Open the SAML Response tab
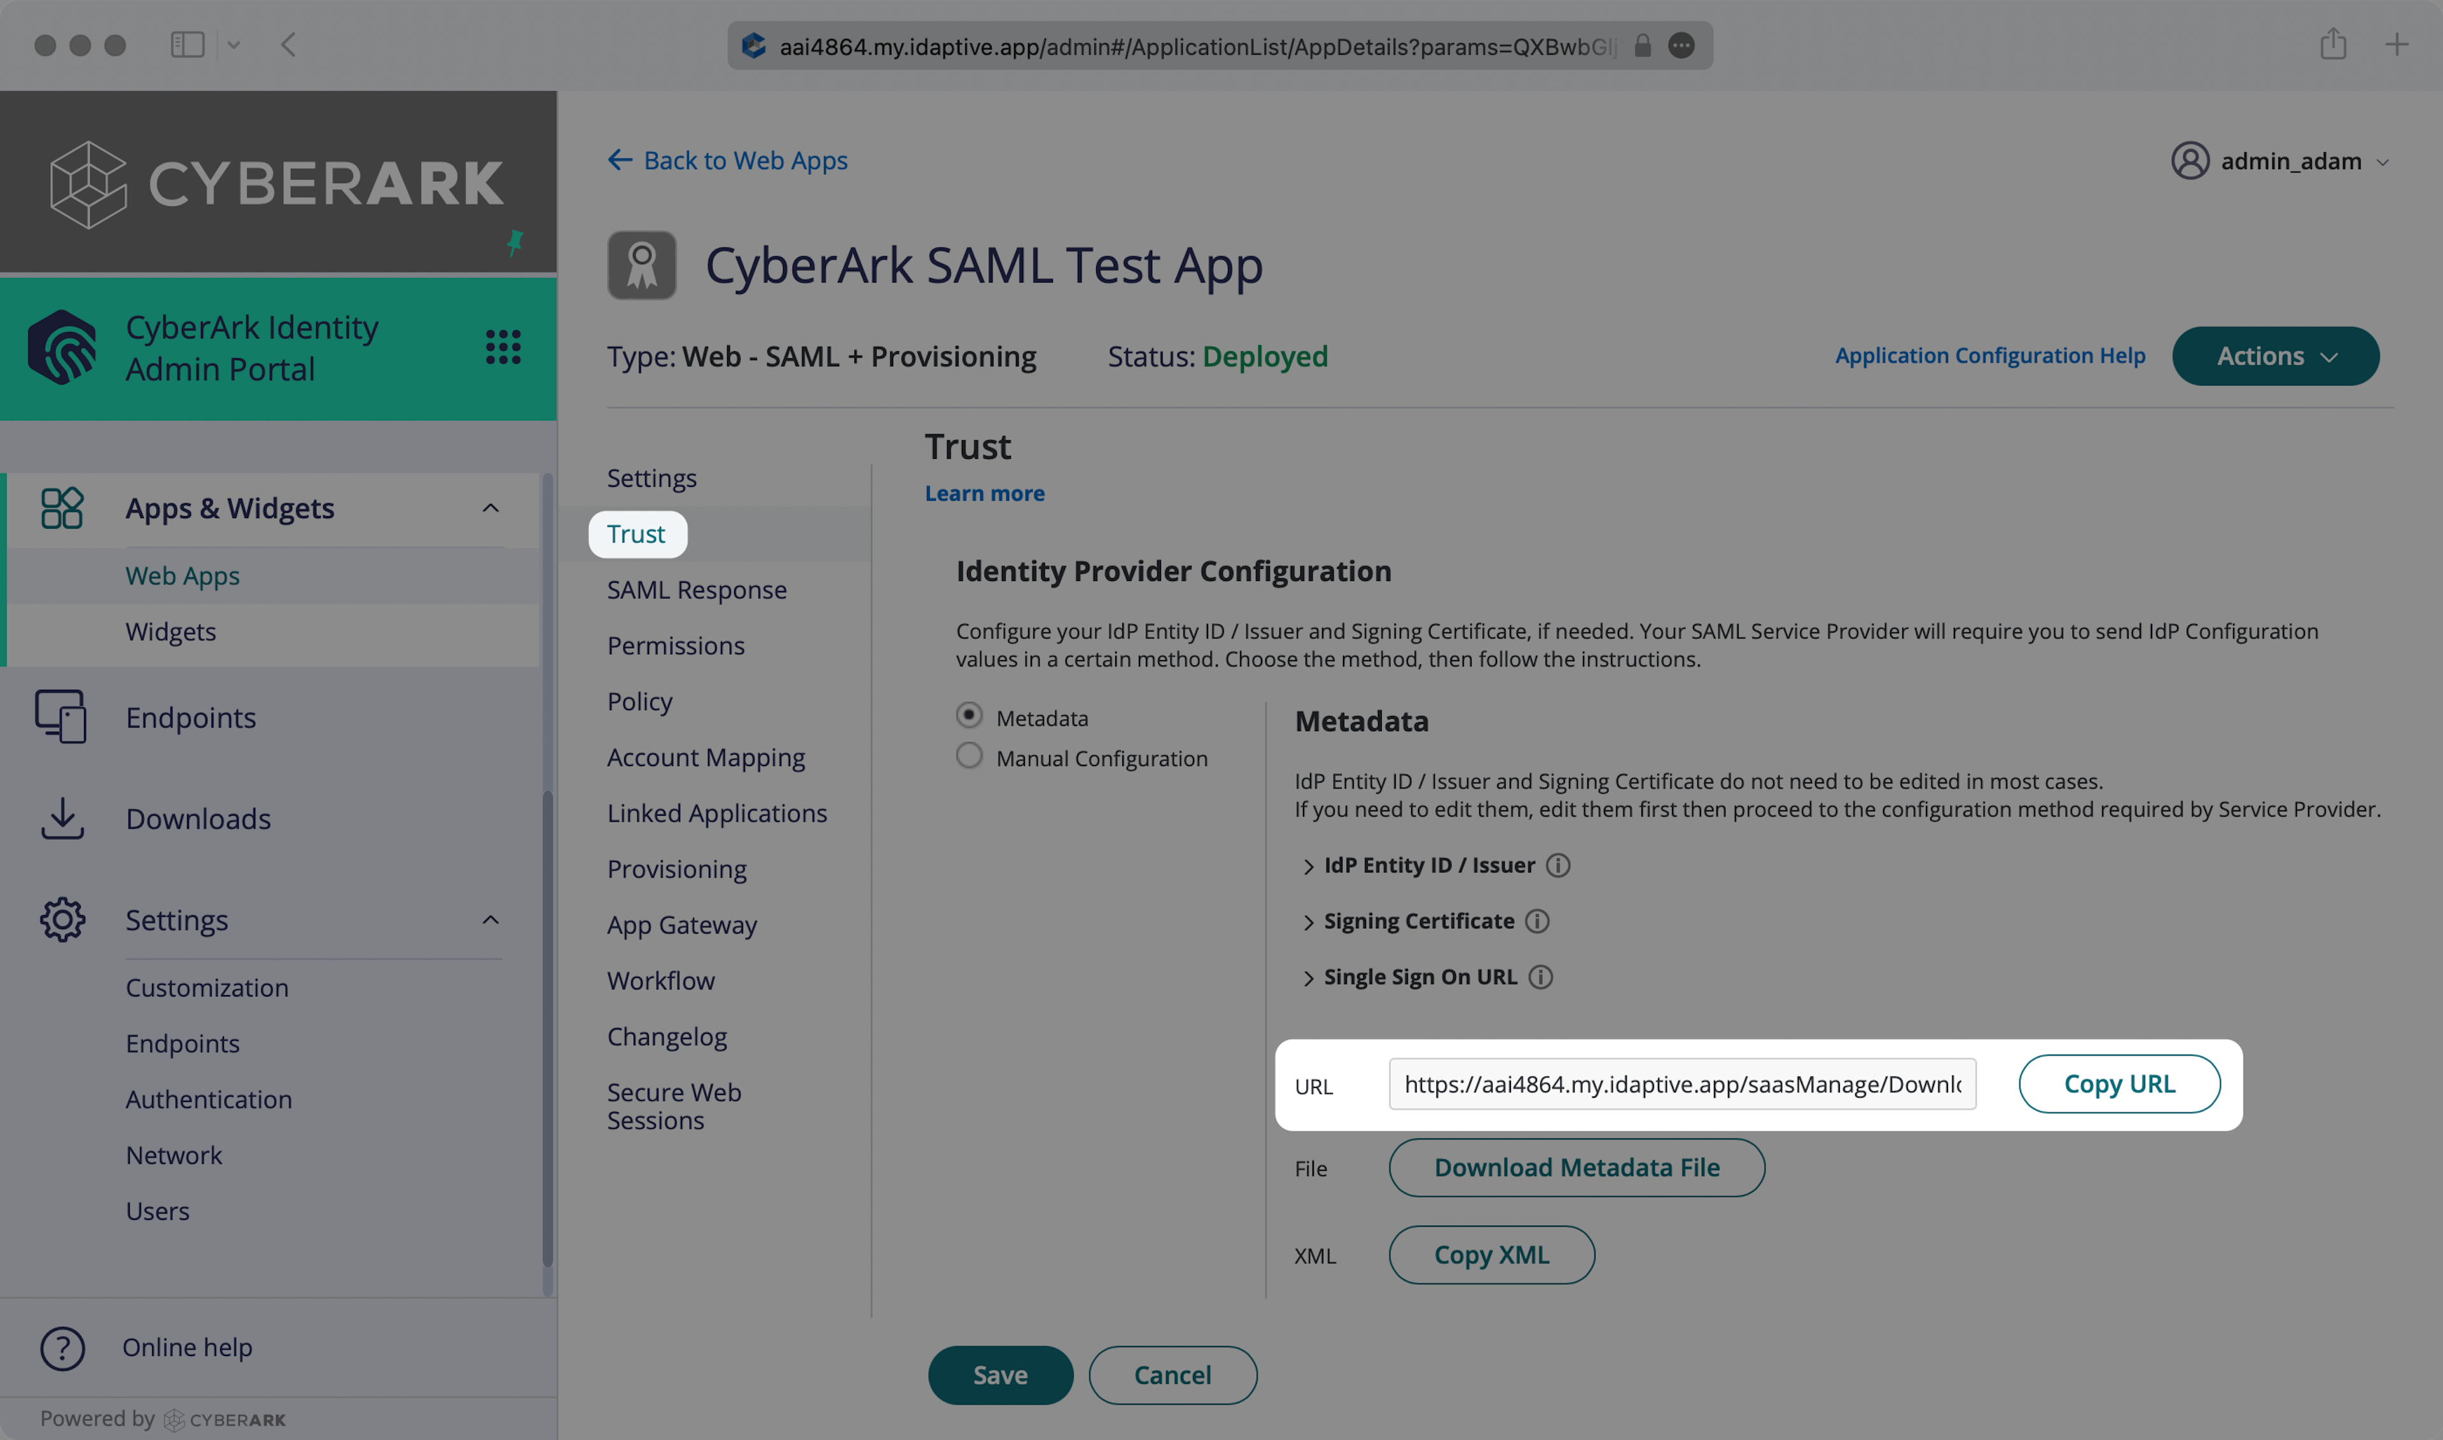2443x1440 pixels. coord(697,590)
